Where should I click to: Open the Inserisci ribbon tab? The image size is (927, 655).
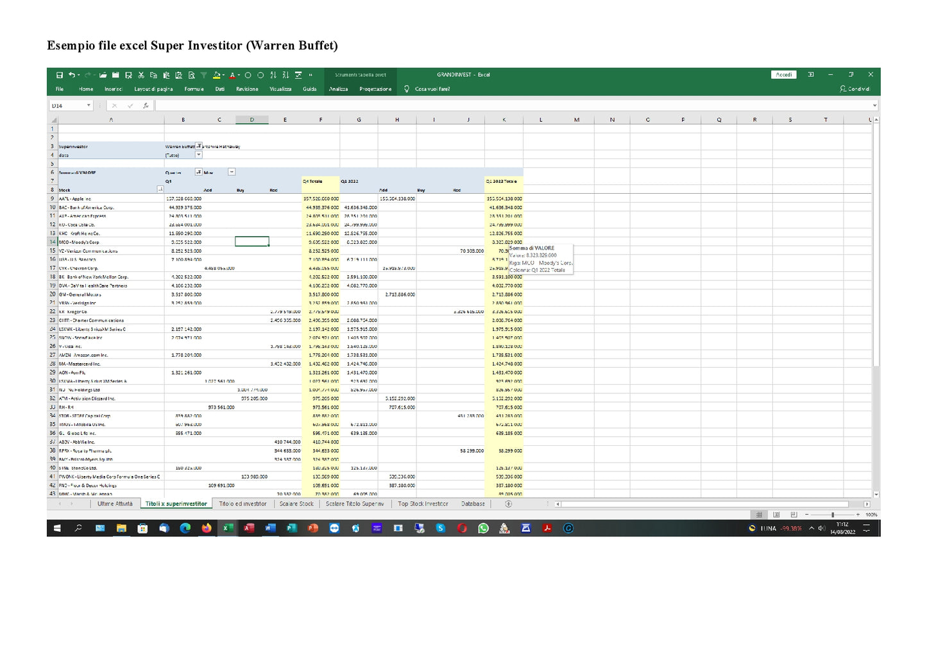(113, 89)
